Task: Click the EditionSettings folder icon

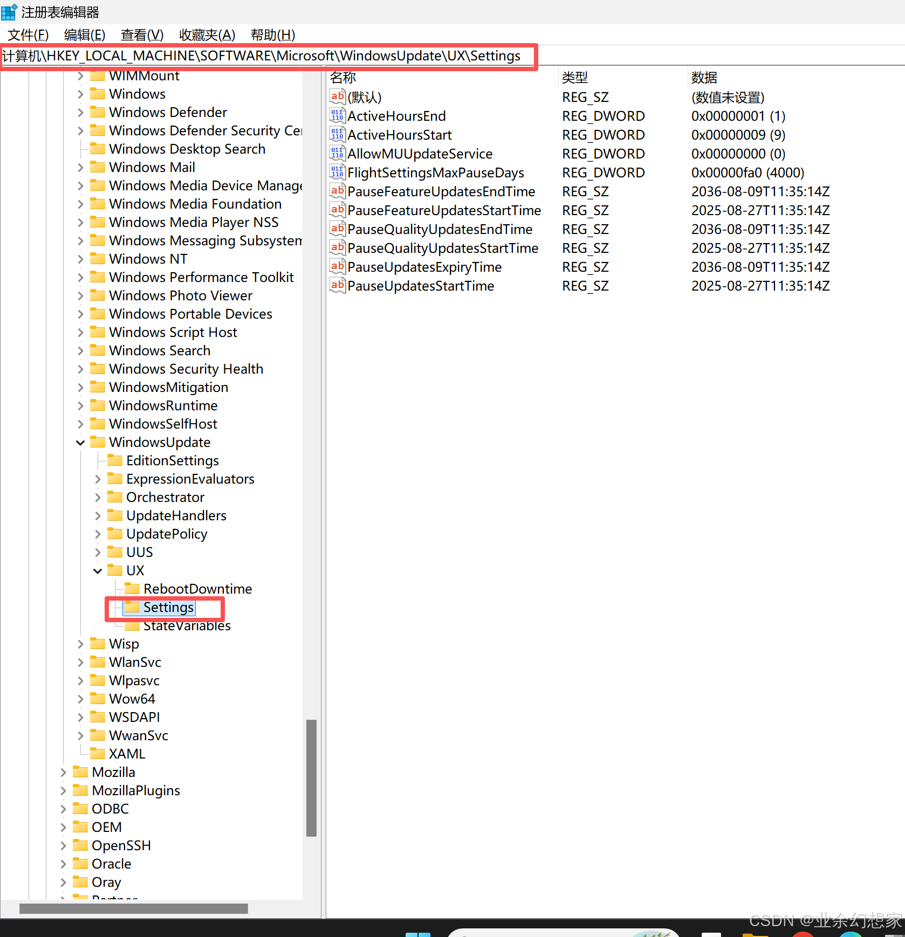Action: [x=115, y=460]
